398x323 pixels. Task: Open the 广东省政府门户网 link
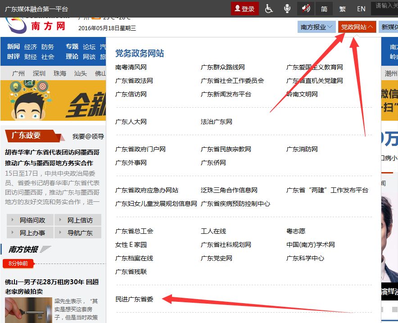[140, 149]
